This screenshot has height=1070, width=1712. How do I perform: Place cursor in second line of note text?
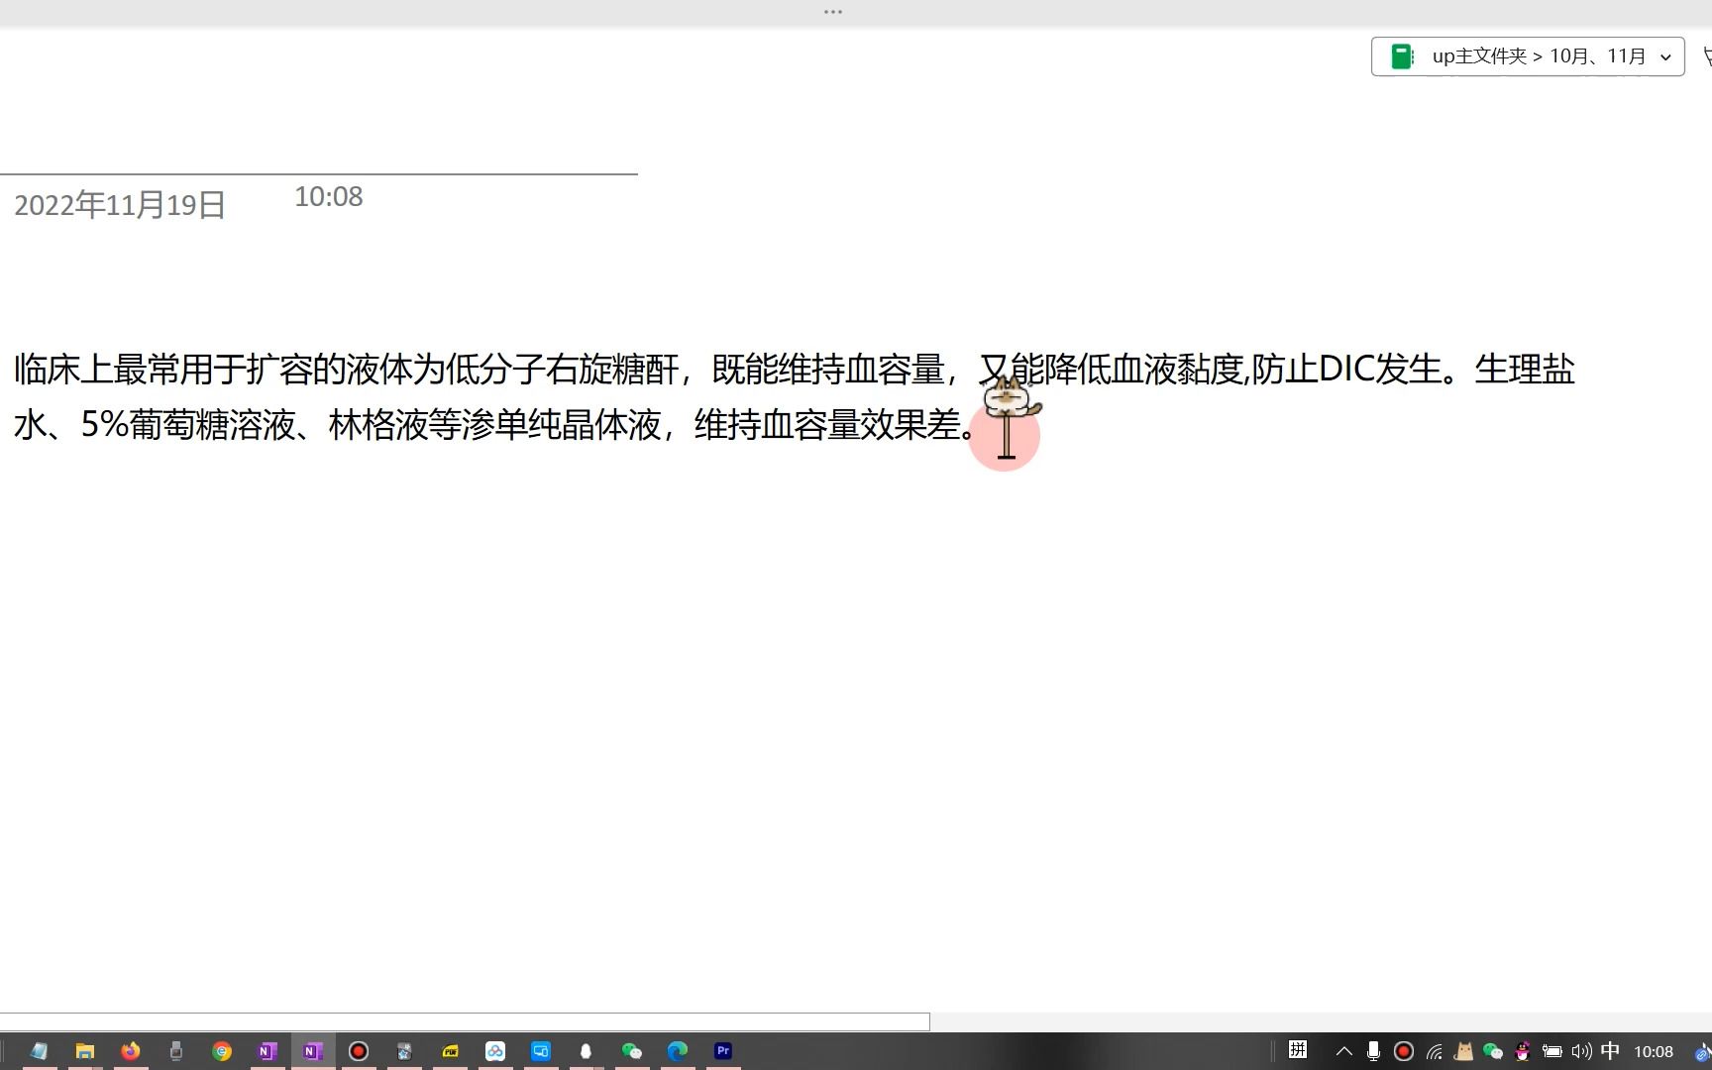(x=495, y=425)
